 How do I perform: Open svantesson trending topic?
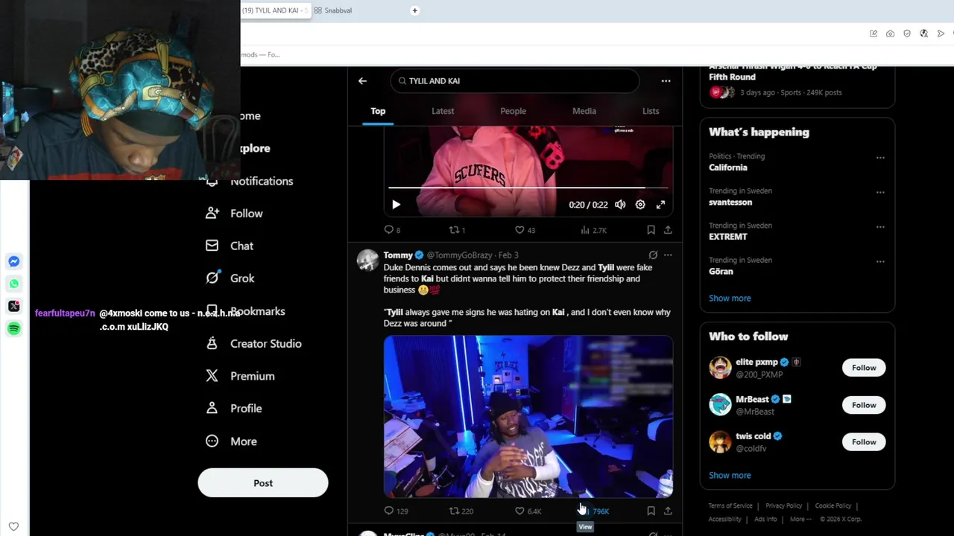click(730, 202)
